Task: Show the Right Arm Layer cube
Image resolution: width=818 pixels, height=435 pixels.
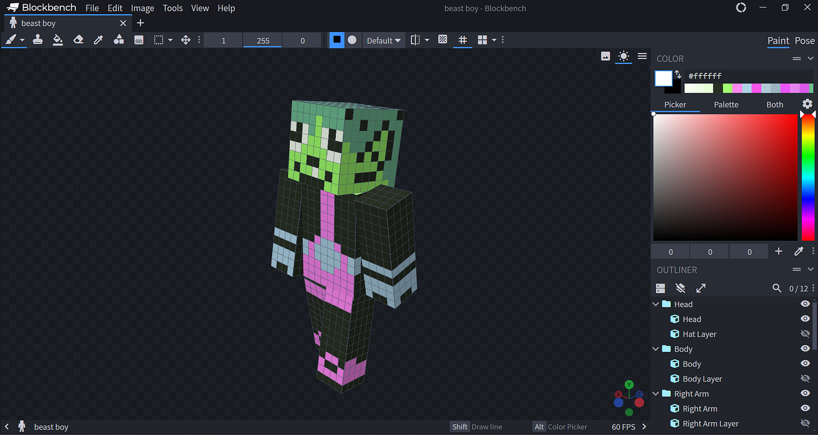Action: 805,423
